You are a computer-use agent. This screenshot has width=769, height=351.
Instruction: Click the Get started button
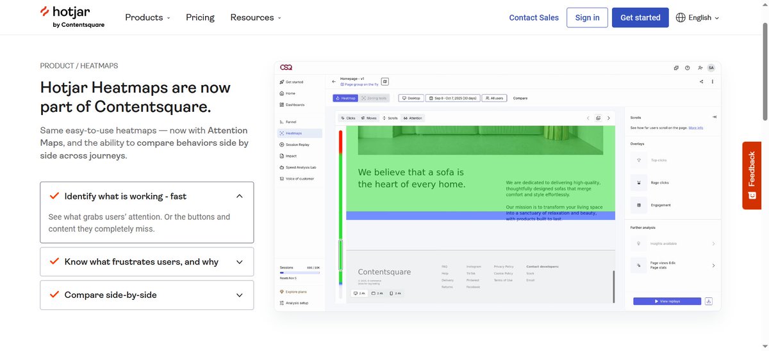coord(640,17)
